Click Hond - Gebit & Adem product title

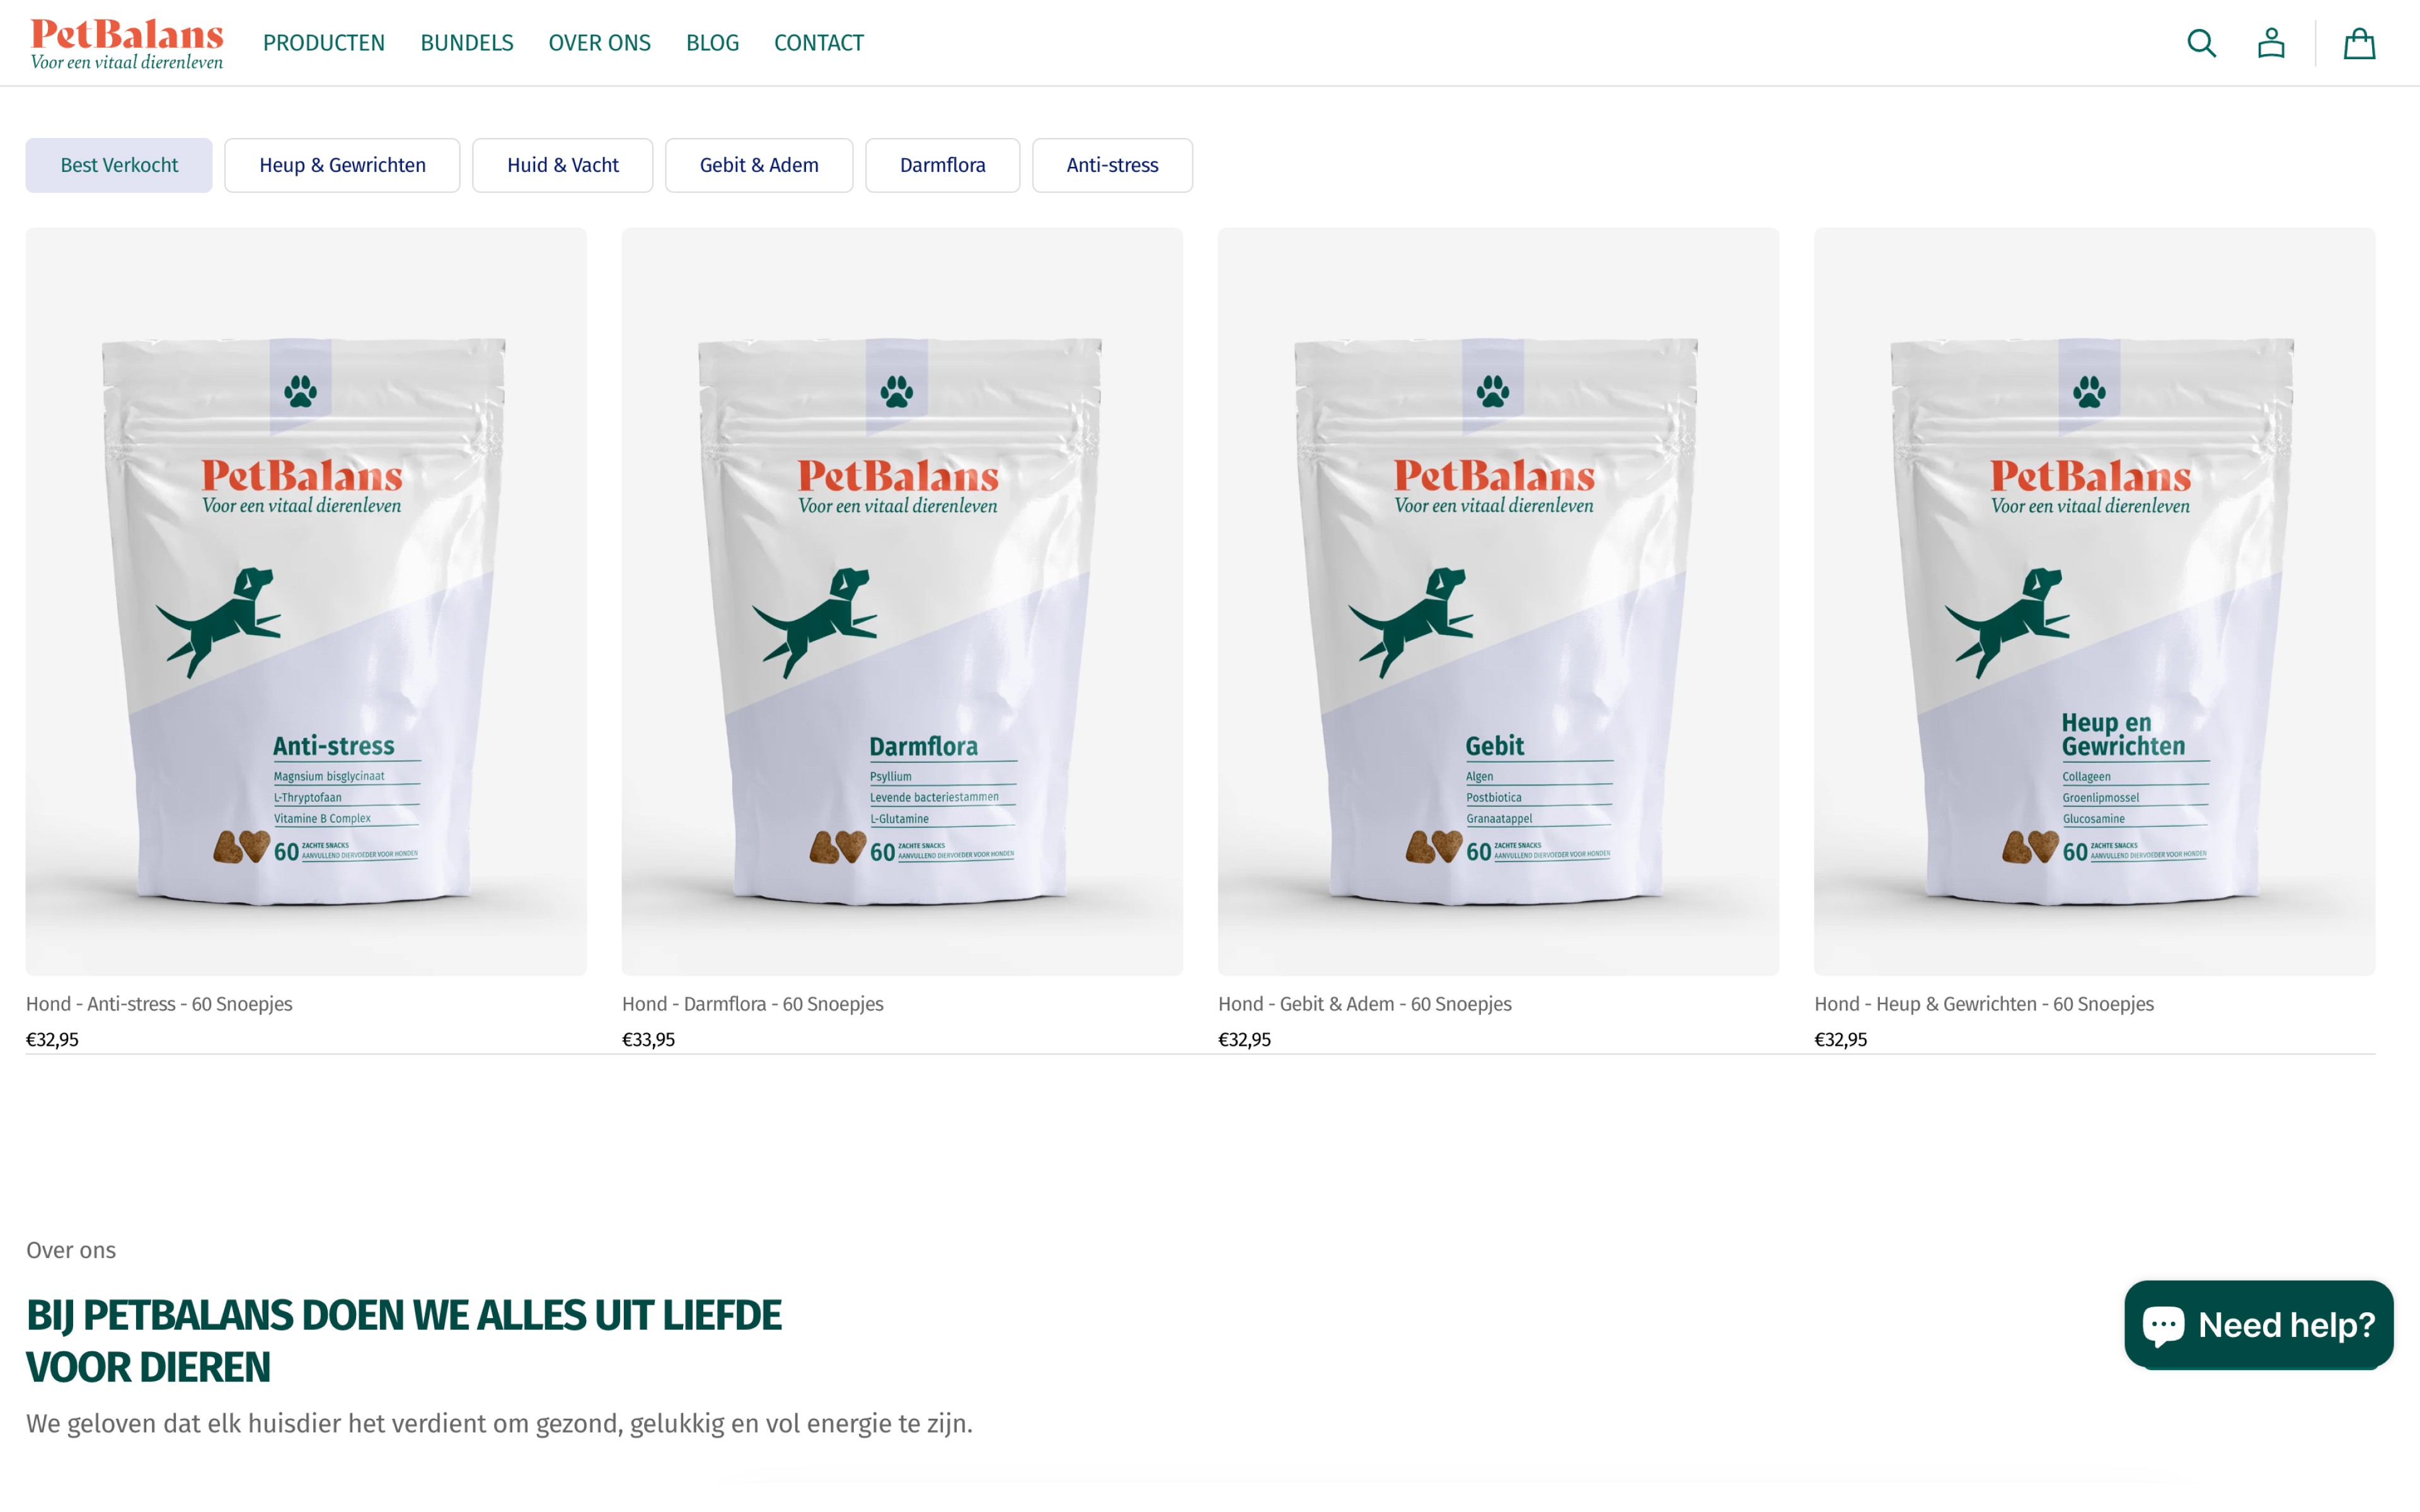pyautogui.click(x=1364, y=1003)
